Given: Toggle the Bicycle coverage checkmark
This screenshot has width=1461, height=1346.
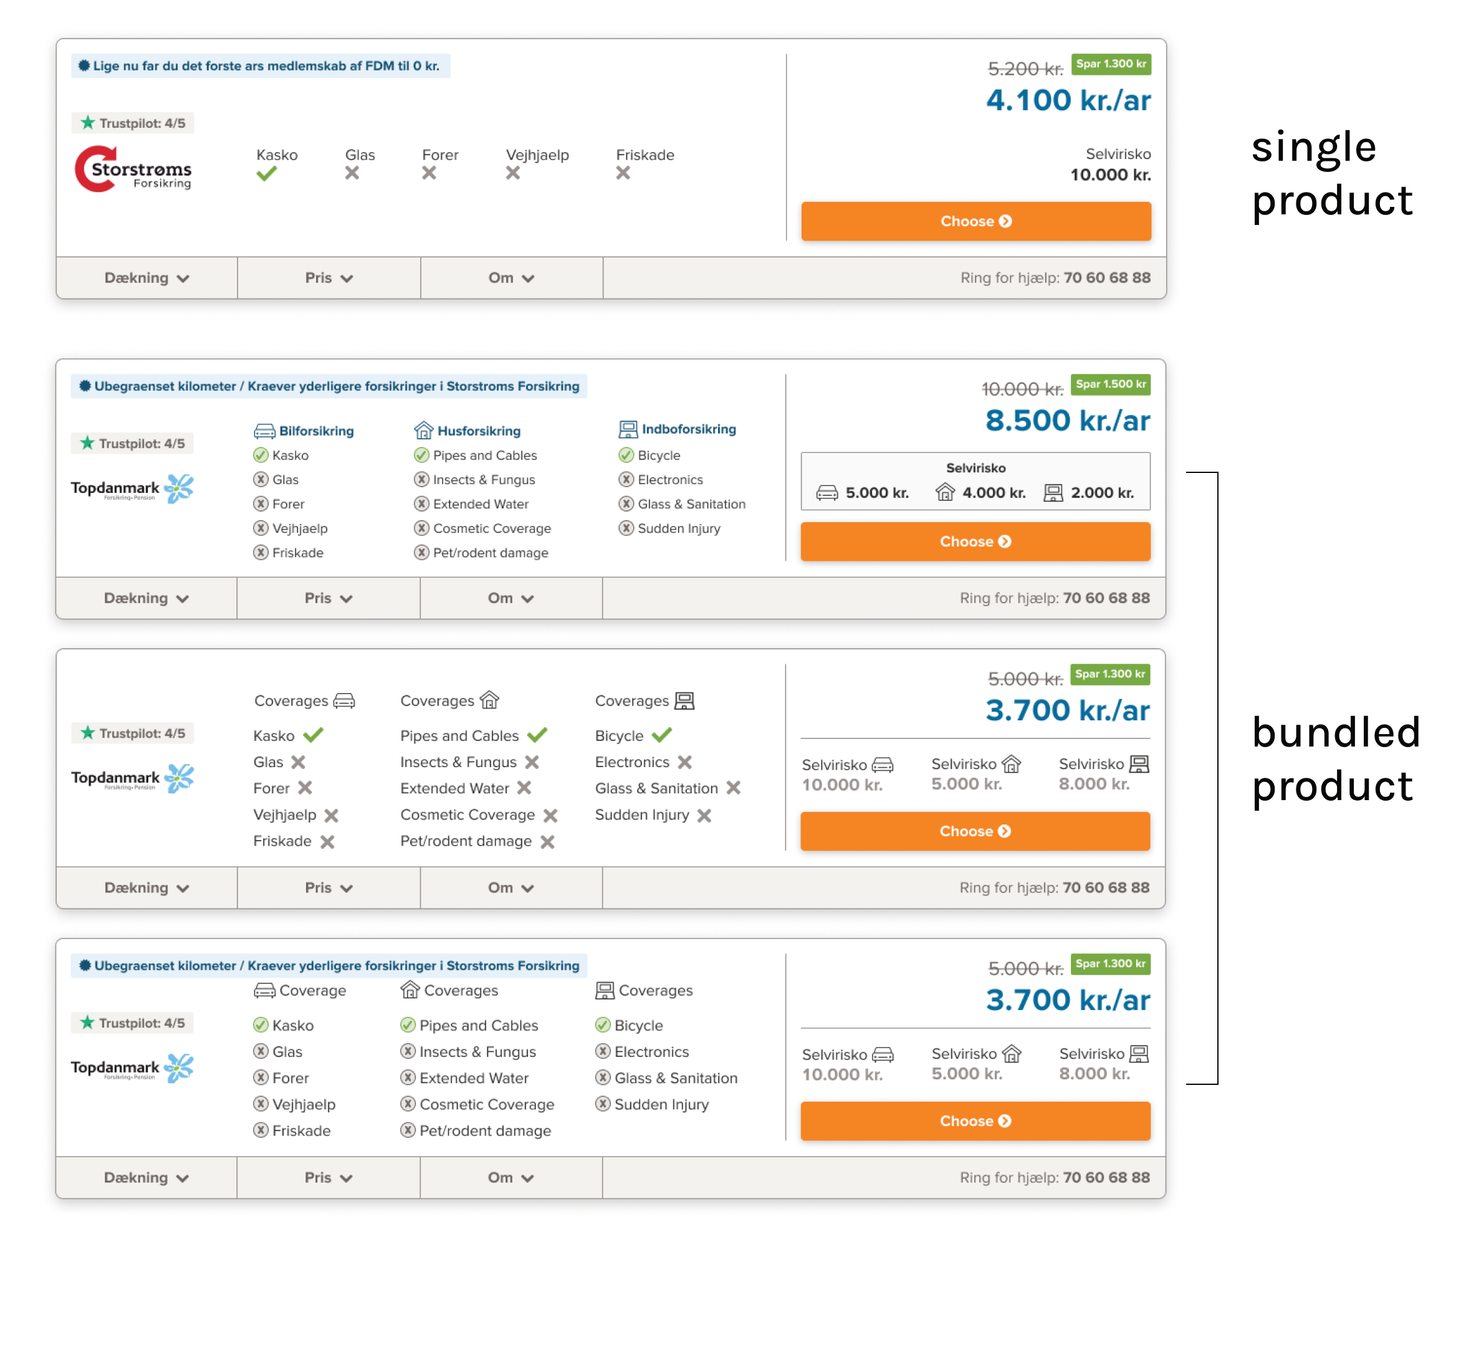Looking at the screenshot, I should [x=662, y=735].
